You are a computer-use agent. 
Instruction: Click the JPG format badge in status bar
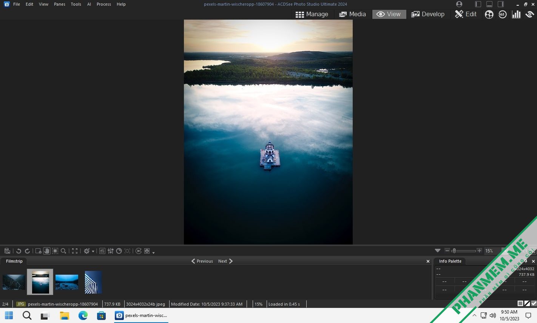(x=21, y=304)
